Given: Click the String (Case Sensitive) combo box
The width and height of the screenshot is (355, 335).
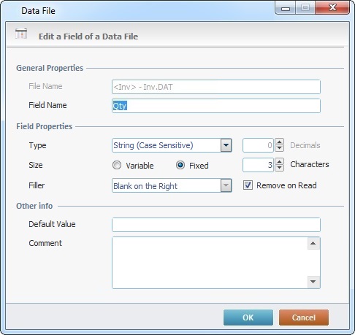Looking at the screenshot, I should 172,145.
